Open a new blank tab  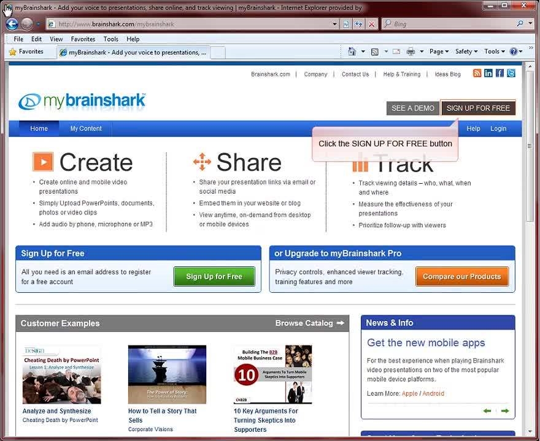[218, 53]
